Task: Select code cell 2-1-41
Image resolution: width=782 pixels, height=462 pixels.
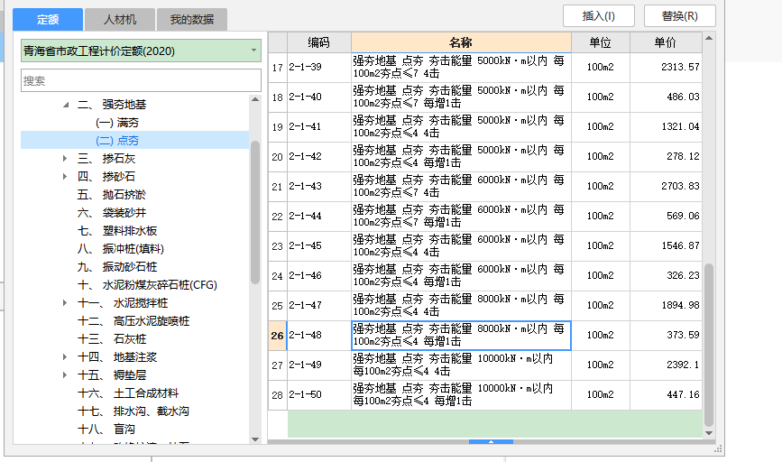Action: (319, 126)
